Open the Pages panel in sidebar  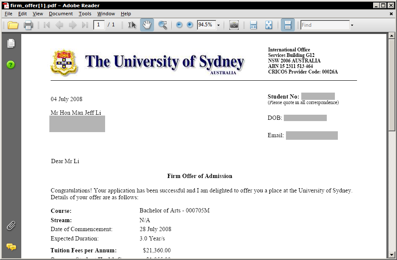tap(11, 43)
